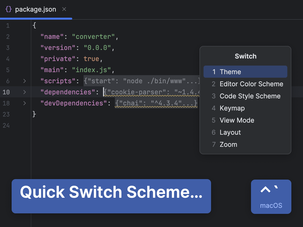The image size is (303, 227).
Task: Select Zoom at the bottom of the Switch list
Action: (228, 144)
